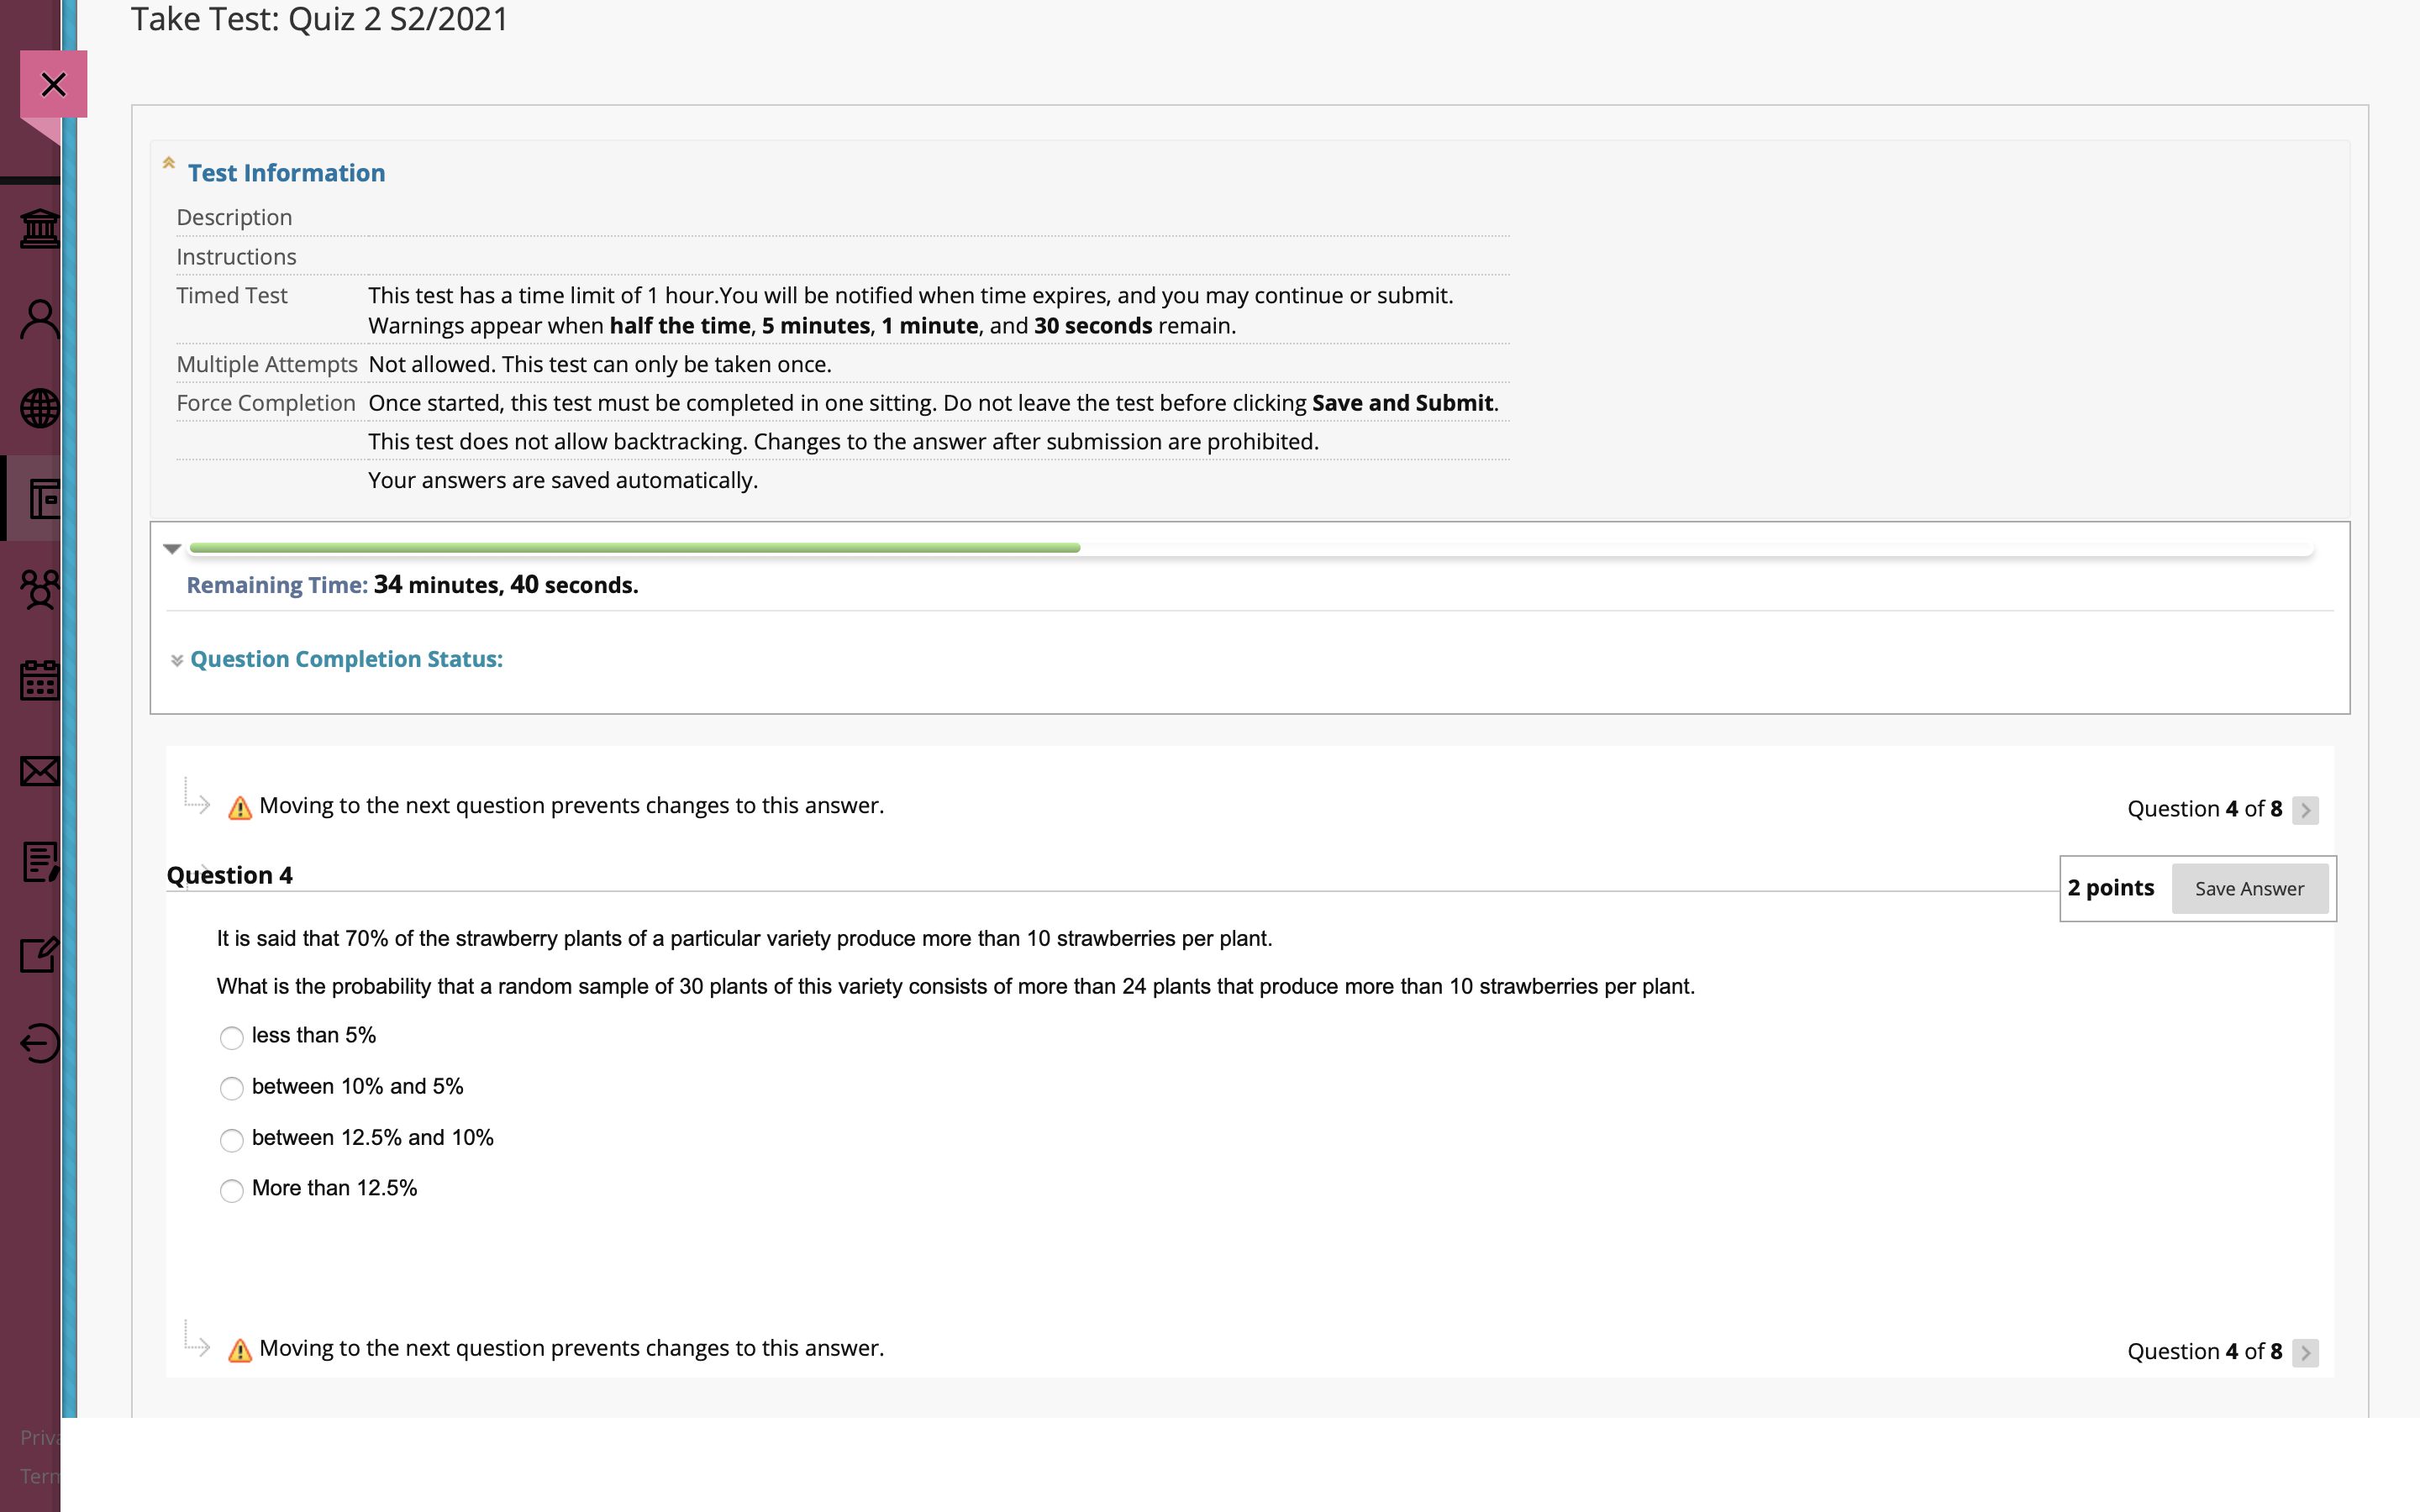Open the profile person icon

(40, 320)
